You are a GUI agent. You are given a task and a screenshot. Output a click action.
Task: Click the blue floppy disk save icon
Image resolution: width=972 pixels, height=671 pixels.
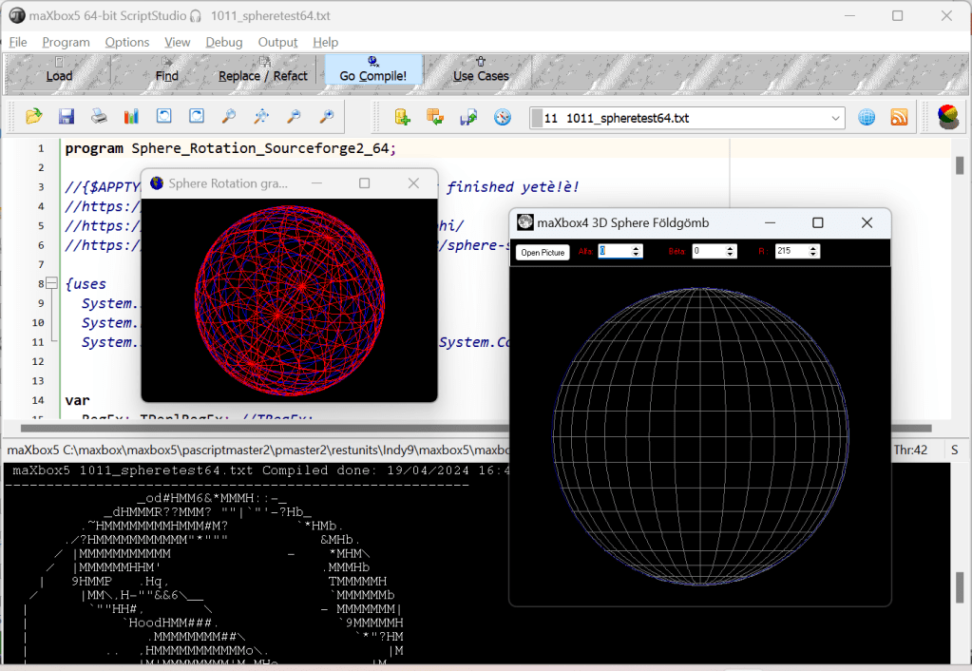pos(67,117)
